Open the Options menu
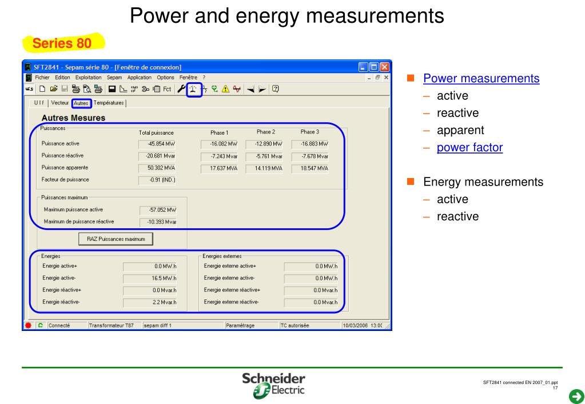585x404 pixels. tap(165, 78)
